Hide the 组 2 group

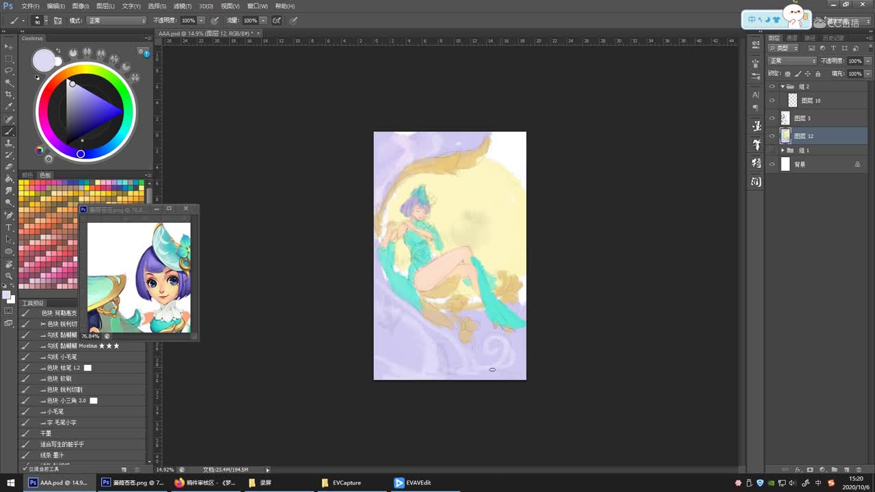772,87
